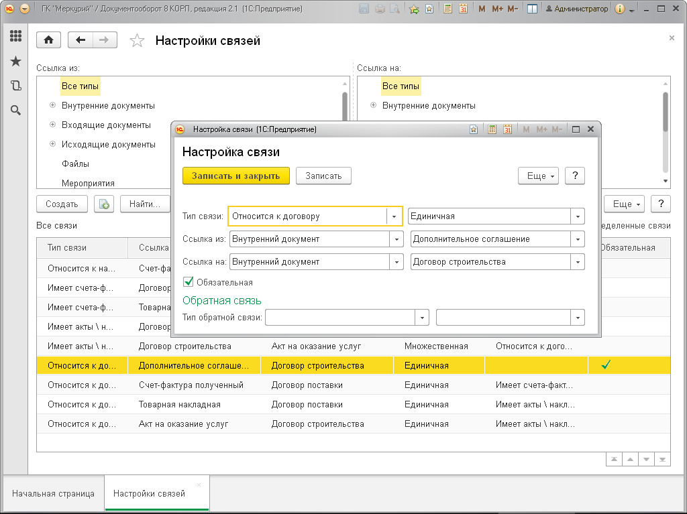Open help question button in dialog
This screenshot has width=687, height=514.
[x=575, y=176]
